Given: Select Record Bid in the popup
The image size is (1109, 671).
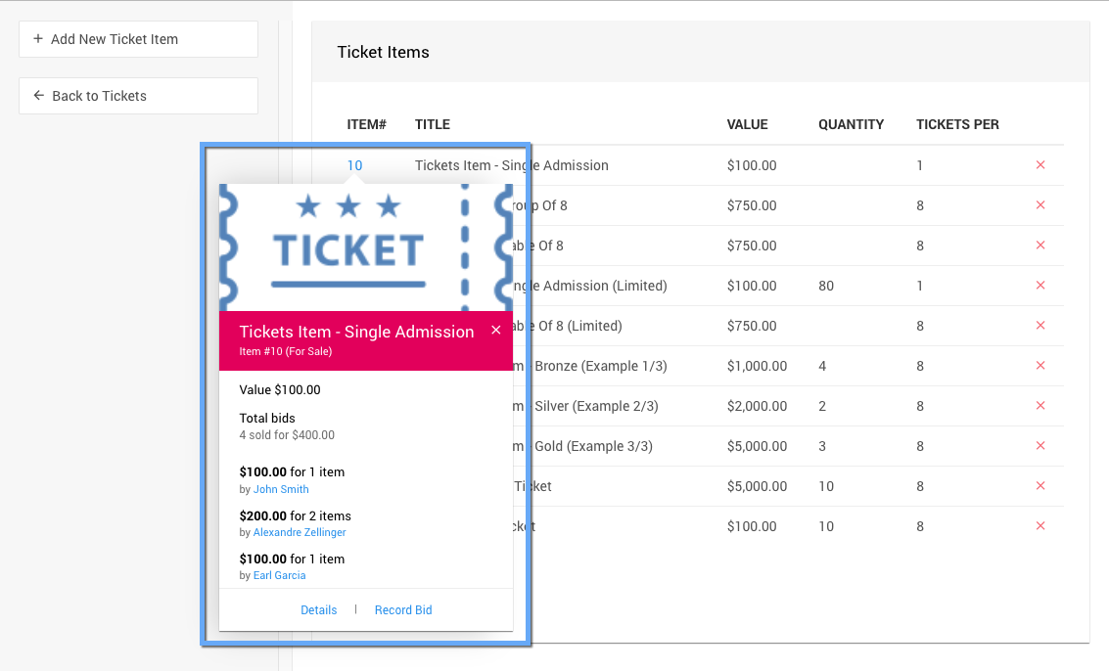Looking at the screenshot, I should pos(403,610).
